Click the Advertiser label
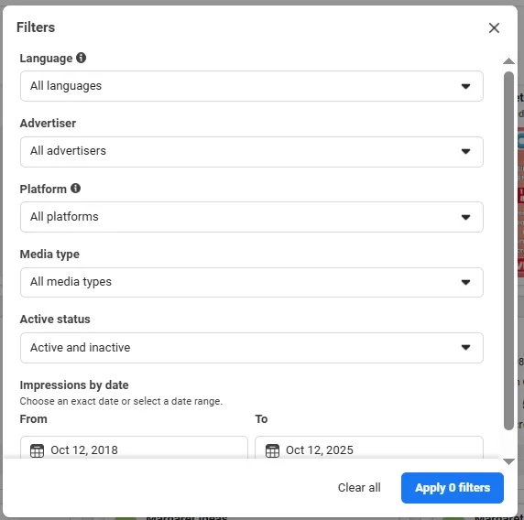Viewport: 524px width, 520px height. coord(48,123)
